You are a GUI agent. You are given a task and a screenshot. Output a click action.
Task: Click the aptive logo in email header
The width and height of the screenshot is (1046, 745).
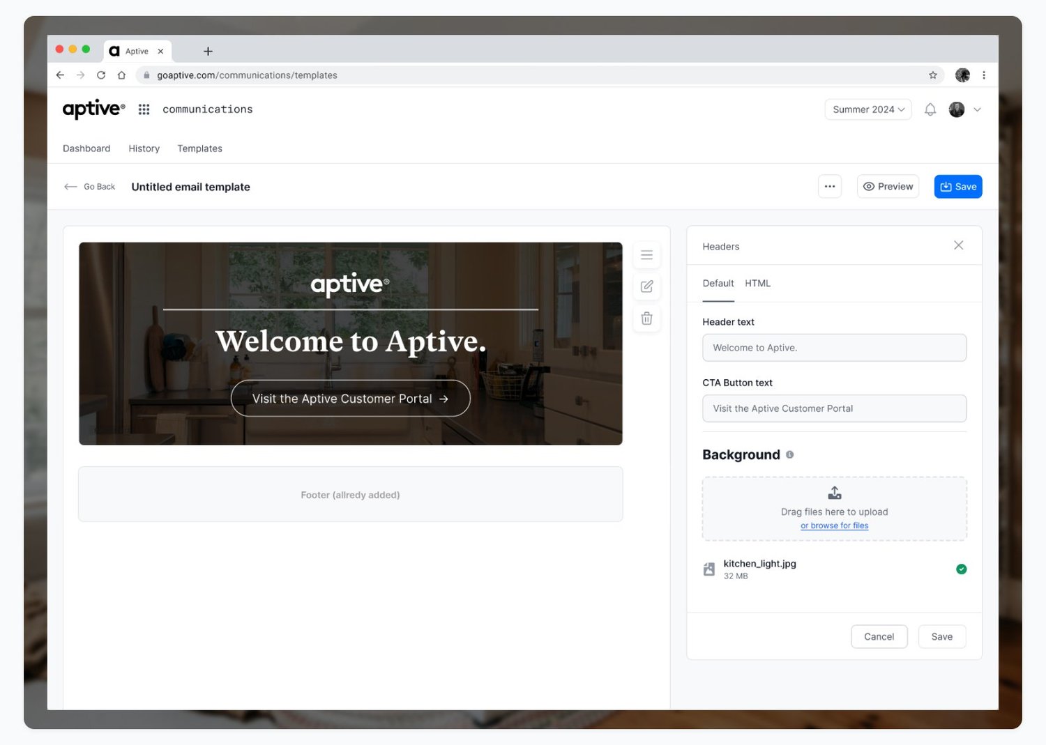click(350, 284)
